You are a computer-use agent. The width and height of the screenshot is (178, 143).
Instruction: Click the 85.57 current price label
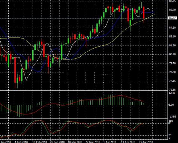tap(172, 18)
